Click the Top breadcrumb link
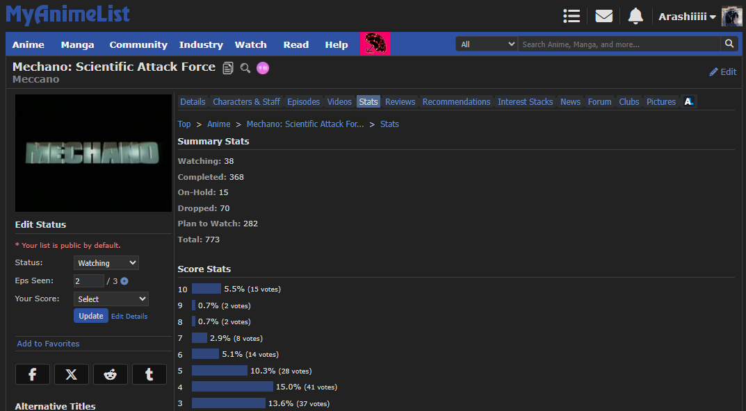This screenshot has height=411, width=746. 184,124
